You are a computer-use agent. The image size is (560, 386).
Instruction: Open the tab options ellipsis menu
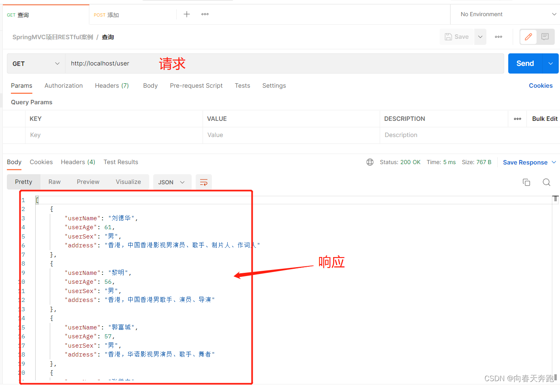coord(205,14)
